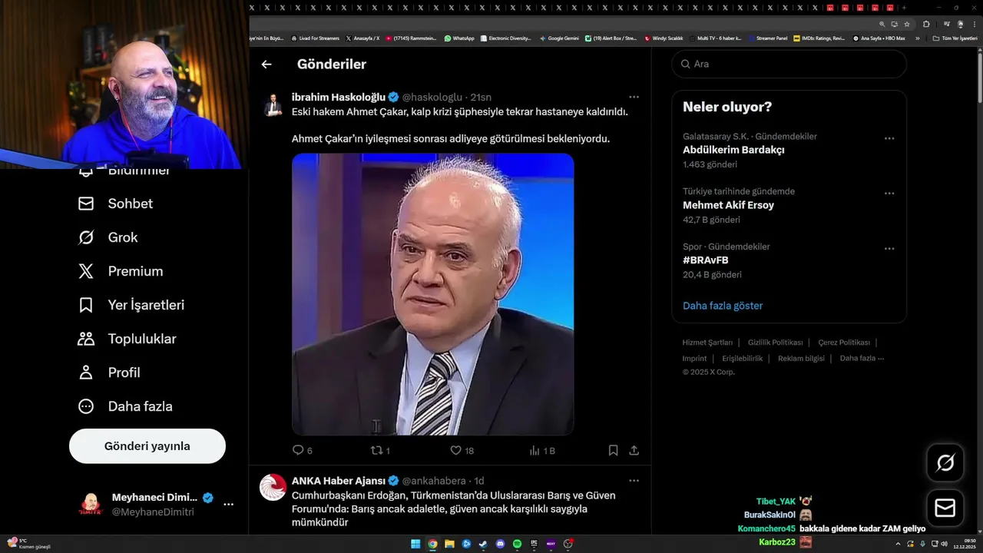Image resolution: width=983 pixels, height=553 pixels.
Task: Expand bookmarks overflow chevron
Action: [x=917, y=38]
